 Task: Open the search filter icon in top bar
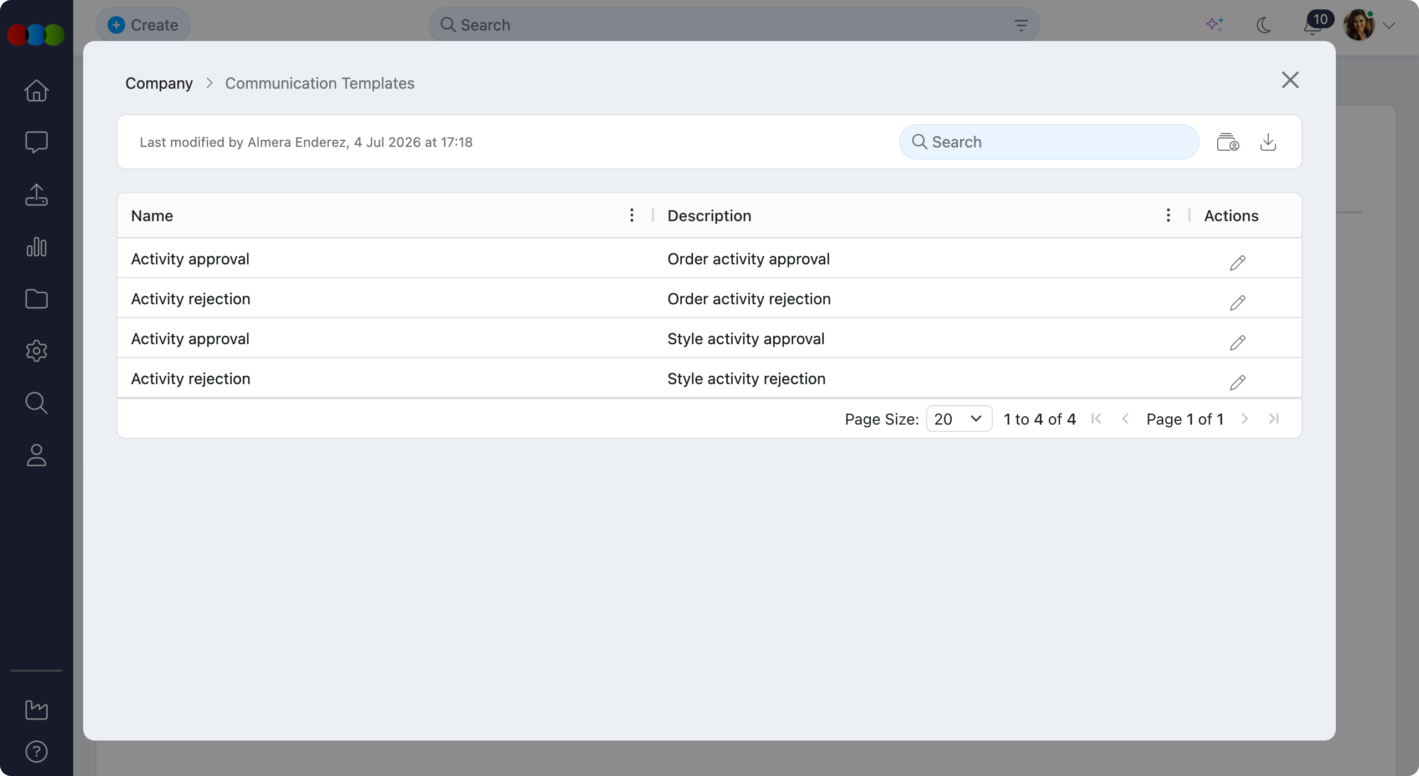click(x=1021, y=25)
